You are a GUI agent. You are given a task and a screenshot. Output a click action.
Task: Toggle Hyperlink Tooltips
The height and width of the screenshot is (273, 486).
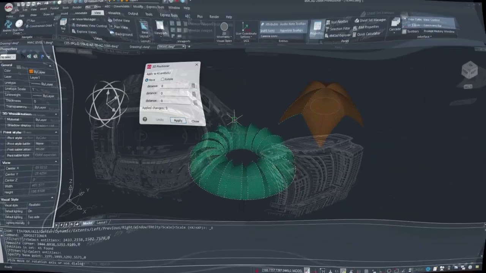291,30
